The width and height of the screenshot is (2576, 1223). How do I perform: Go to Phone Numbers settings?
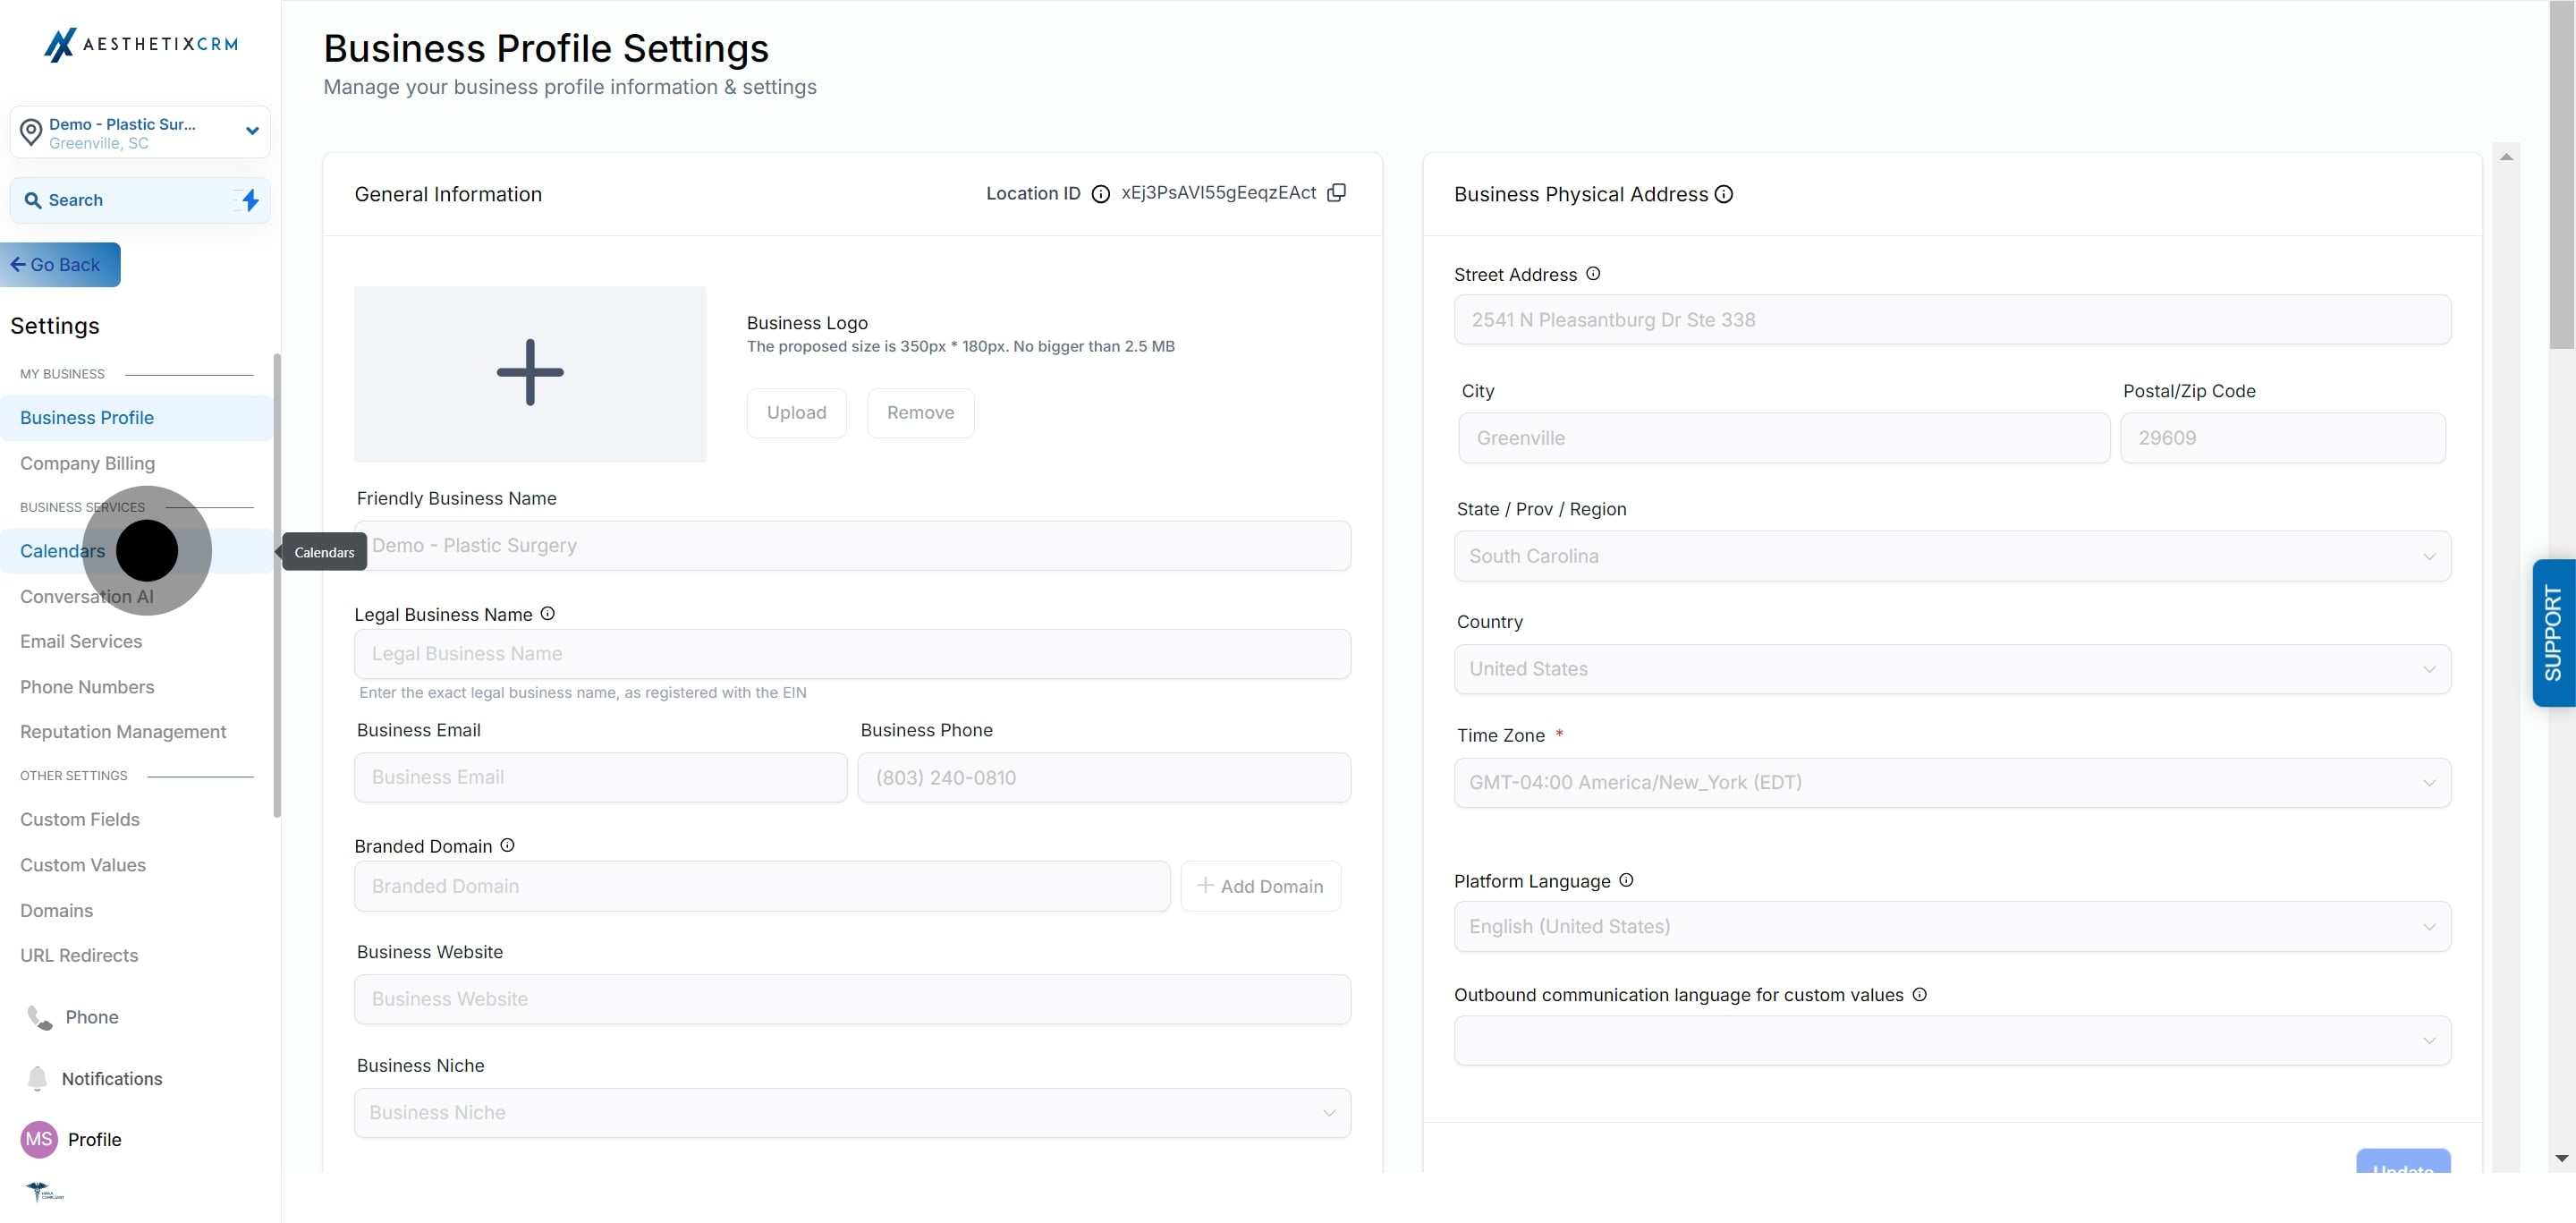87,687
